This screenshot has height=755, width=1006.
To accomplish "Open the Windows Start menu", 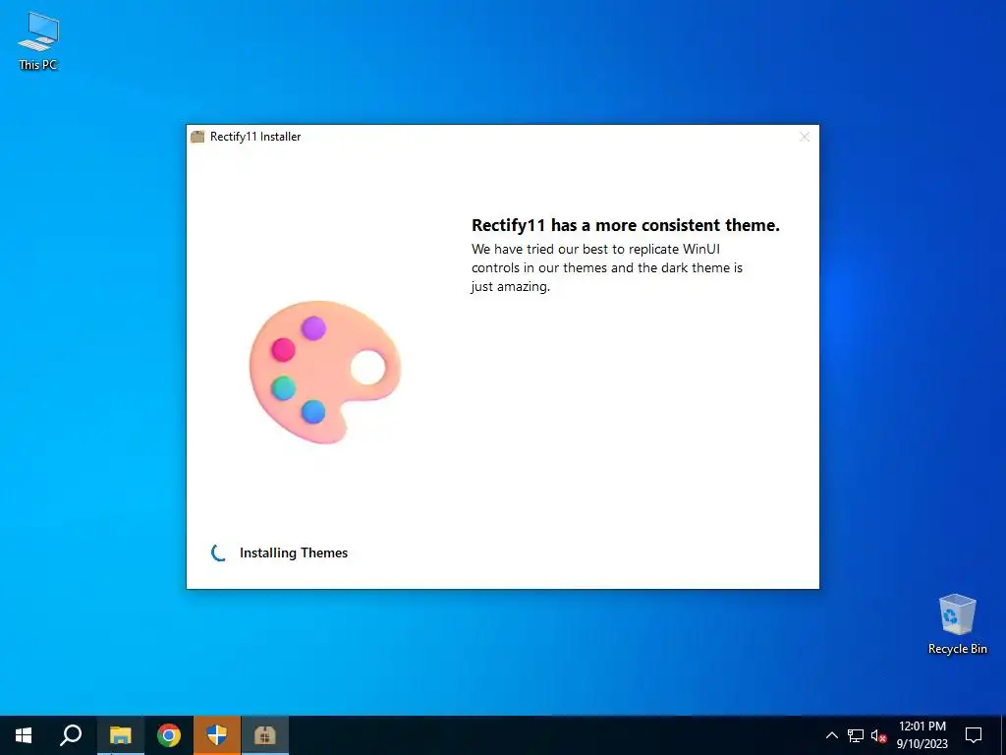I will coord(24,735).
